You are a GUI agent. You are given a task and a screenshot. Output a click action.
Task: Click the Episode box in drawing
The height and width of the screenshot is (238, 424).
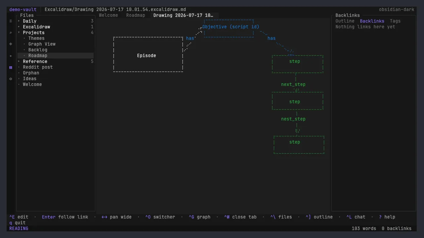[x=148, y=55]
